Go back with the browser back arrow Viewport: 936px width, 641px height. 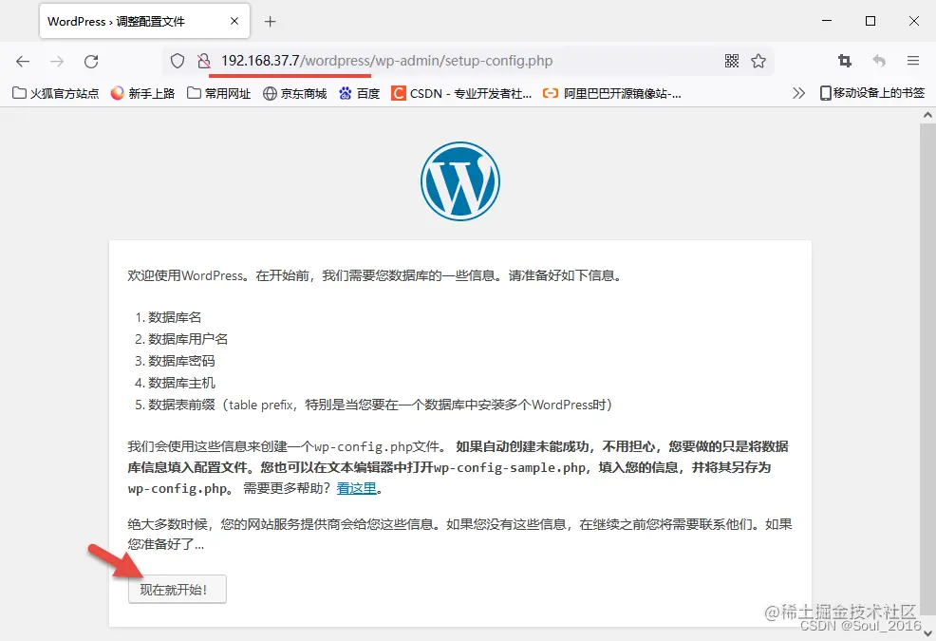23,61
